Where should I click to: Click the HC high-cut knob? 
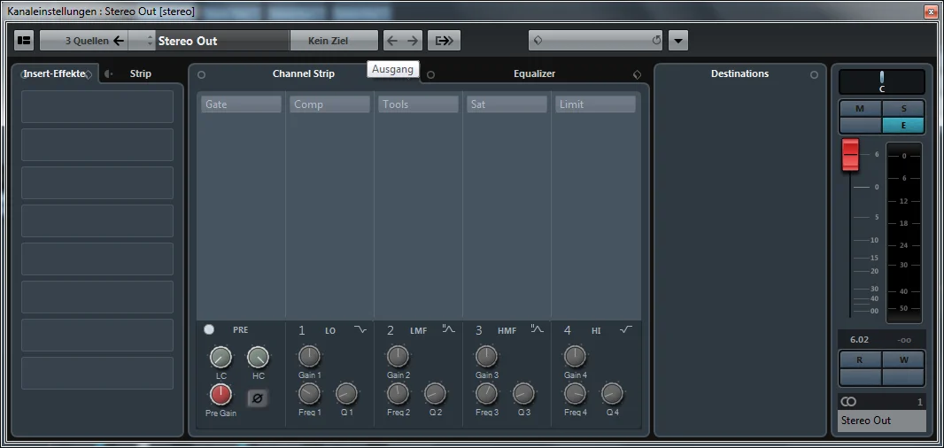point(258,358)
